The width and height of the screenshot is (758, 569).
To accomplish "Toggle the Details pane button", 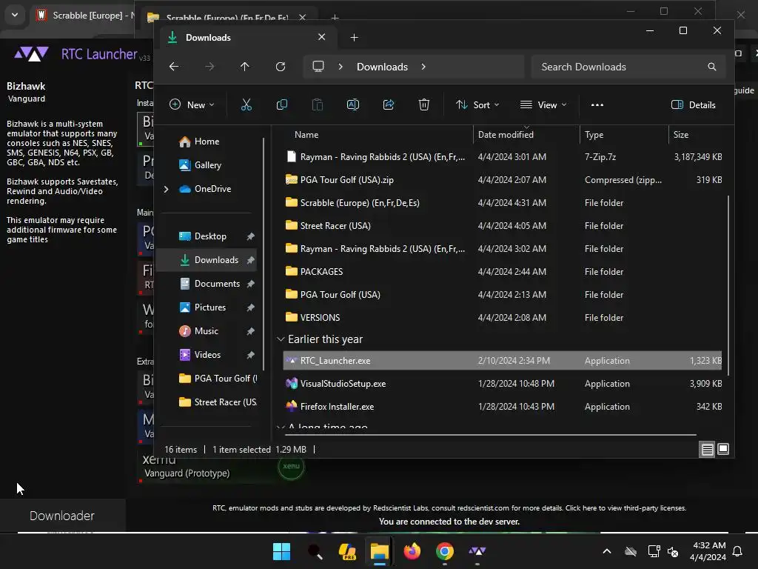I will [693, 104].
